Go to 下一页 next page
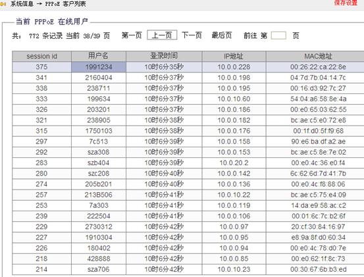 192,36
